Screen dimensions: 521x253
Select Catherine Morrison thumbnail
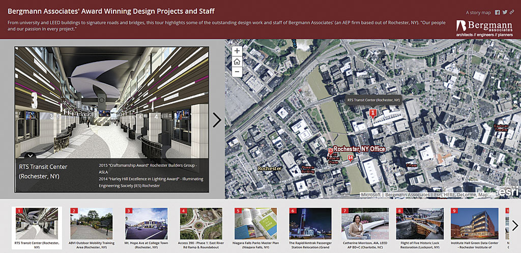coord(365,228)
